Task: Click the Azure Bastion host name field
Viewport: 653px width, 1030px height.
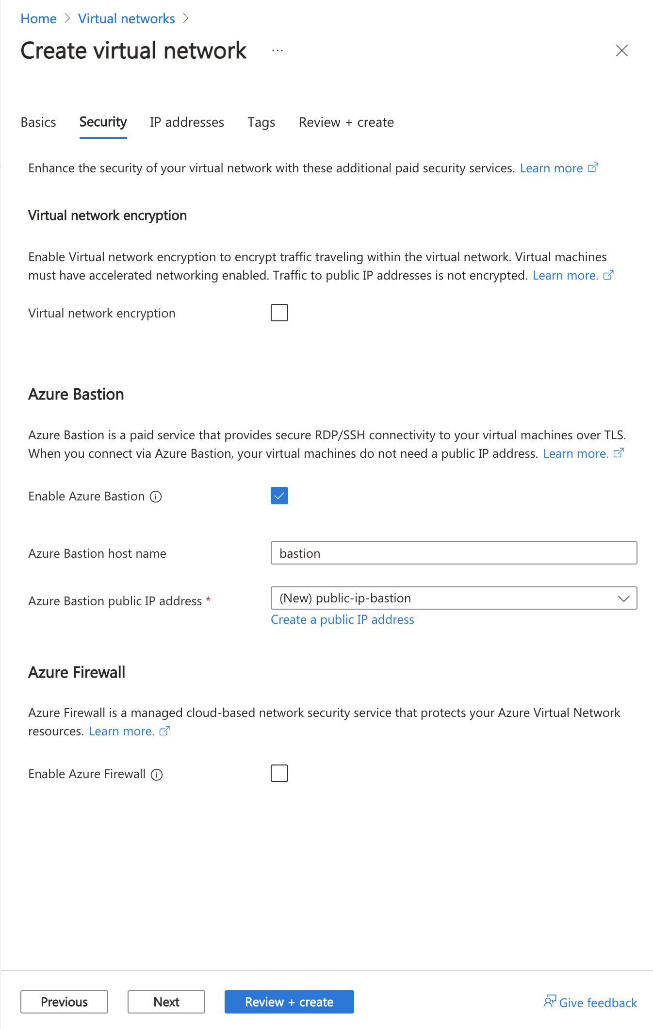Action: point(454,553)
